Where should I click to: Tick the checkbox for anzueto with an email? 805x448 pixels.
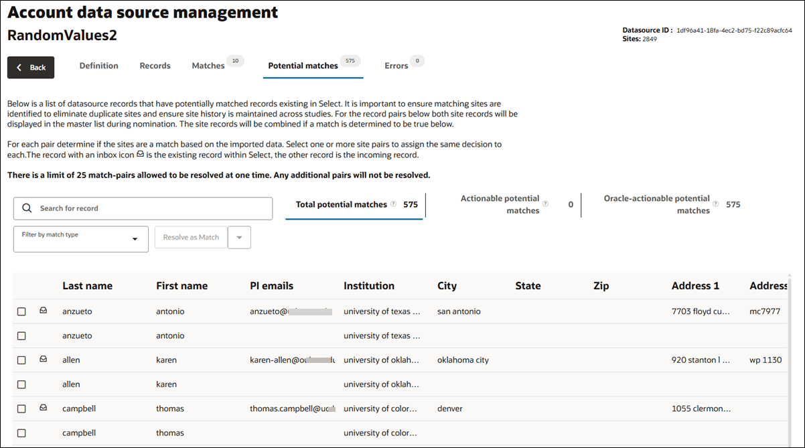(21, 311)
